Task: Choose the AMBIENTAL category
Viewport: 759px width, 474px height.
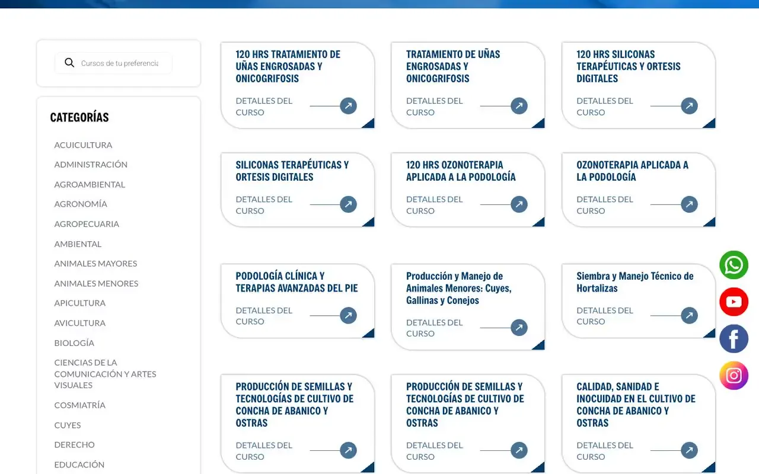Action: coord(78,244)
